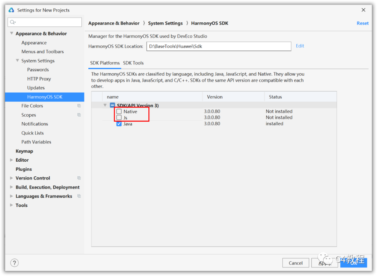Click the System Settings breadcrumb

[165, 23]
